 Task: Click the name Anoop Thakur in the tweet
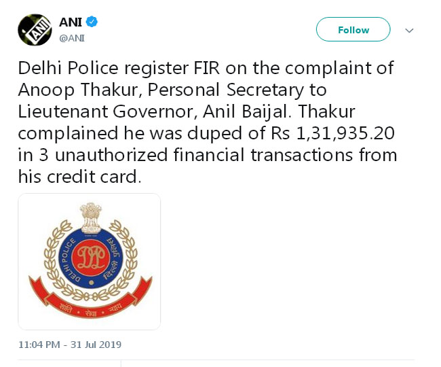tap(64, 90)
